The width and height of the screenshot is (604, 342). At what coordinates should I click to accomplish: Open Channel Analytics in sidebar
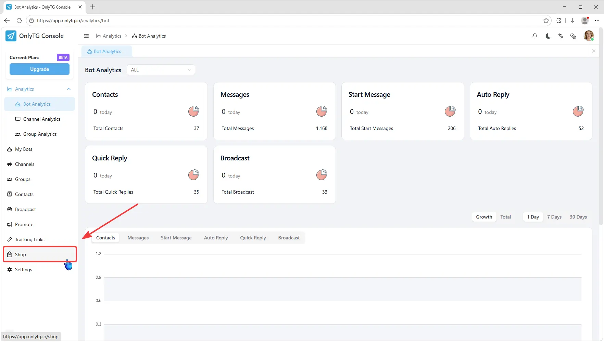click(x=40, y=119)
